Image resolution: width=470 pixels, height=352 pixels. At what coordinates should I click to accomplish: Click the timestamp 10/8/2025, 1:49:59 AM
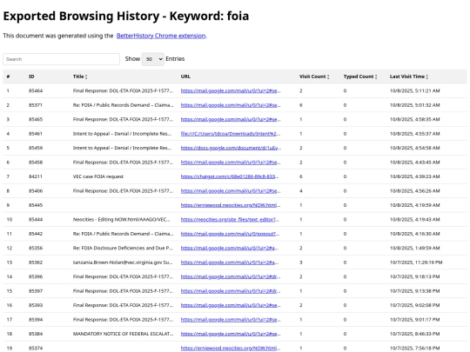415,248
